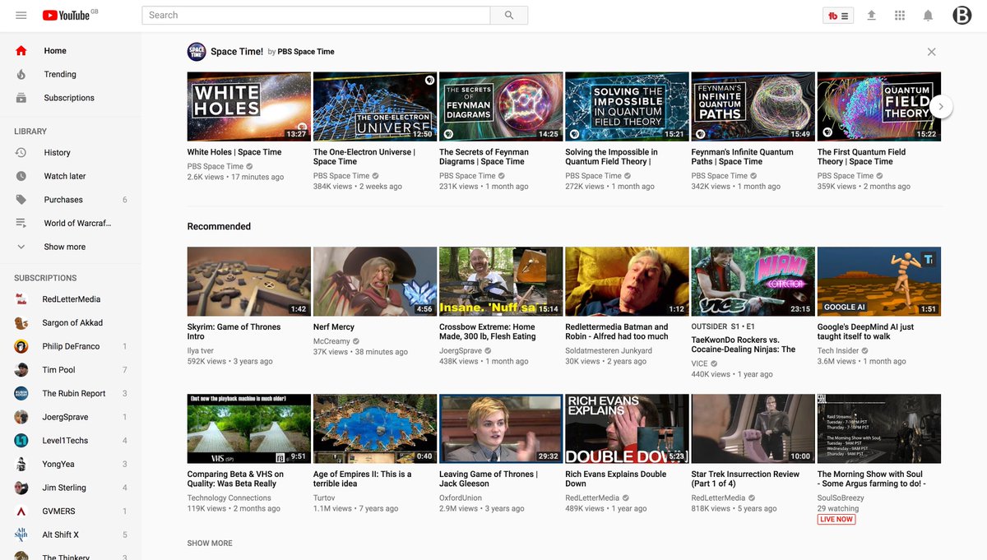
Task: Click the LIVE NOW badge
Action: [x=836, y=520]
